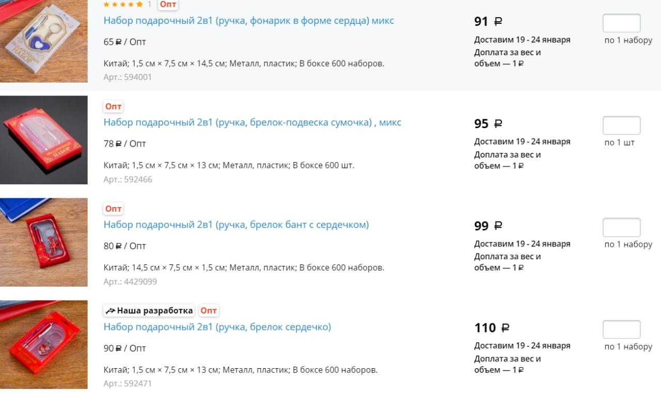Click Опт badge on heart flashlight set
661x393 pixels.
click(168, 5)
